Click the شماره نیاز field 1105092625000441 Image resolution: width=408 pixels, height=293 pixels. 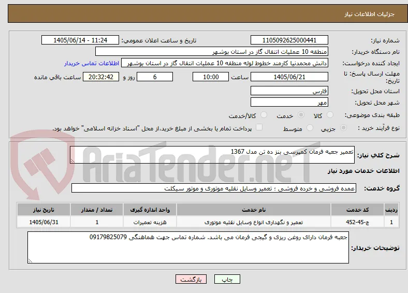[x=289, y=40]
